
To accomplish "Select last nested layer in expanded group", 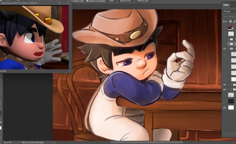I will (x=234, y=79).
